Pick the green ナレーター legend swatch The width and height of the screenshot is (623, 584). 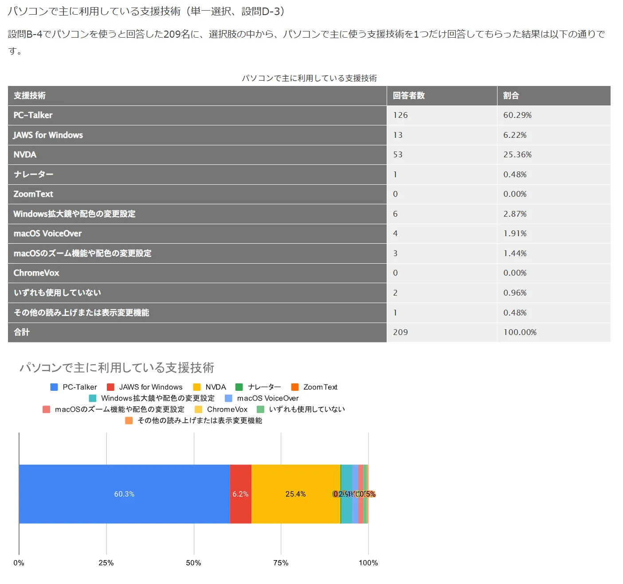(239, 387)
